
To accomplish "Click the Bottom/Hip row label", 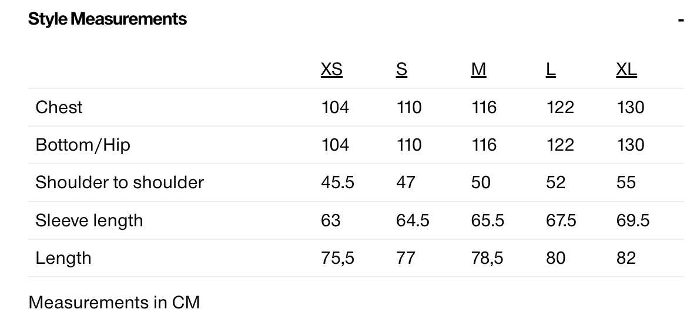I will point(83,145).
